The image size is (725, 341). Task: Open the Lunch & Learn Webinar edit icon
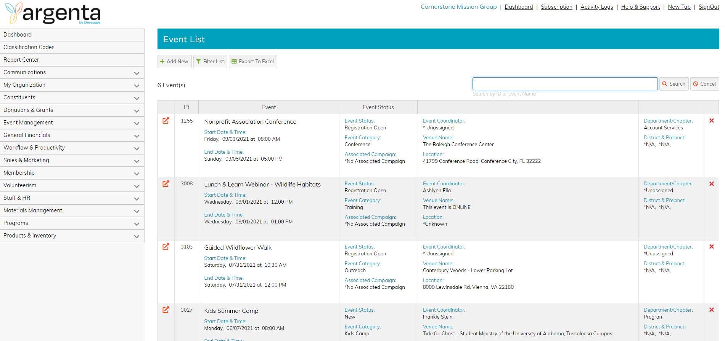[x=166, y=184]
